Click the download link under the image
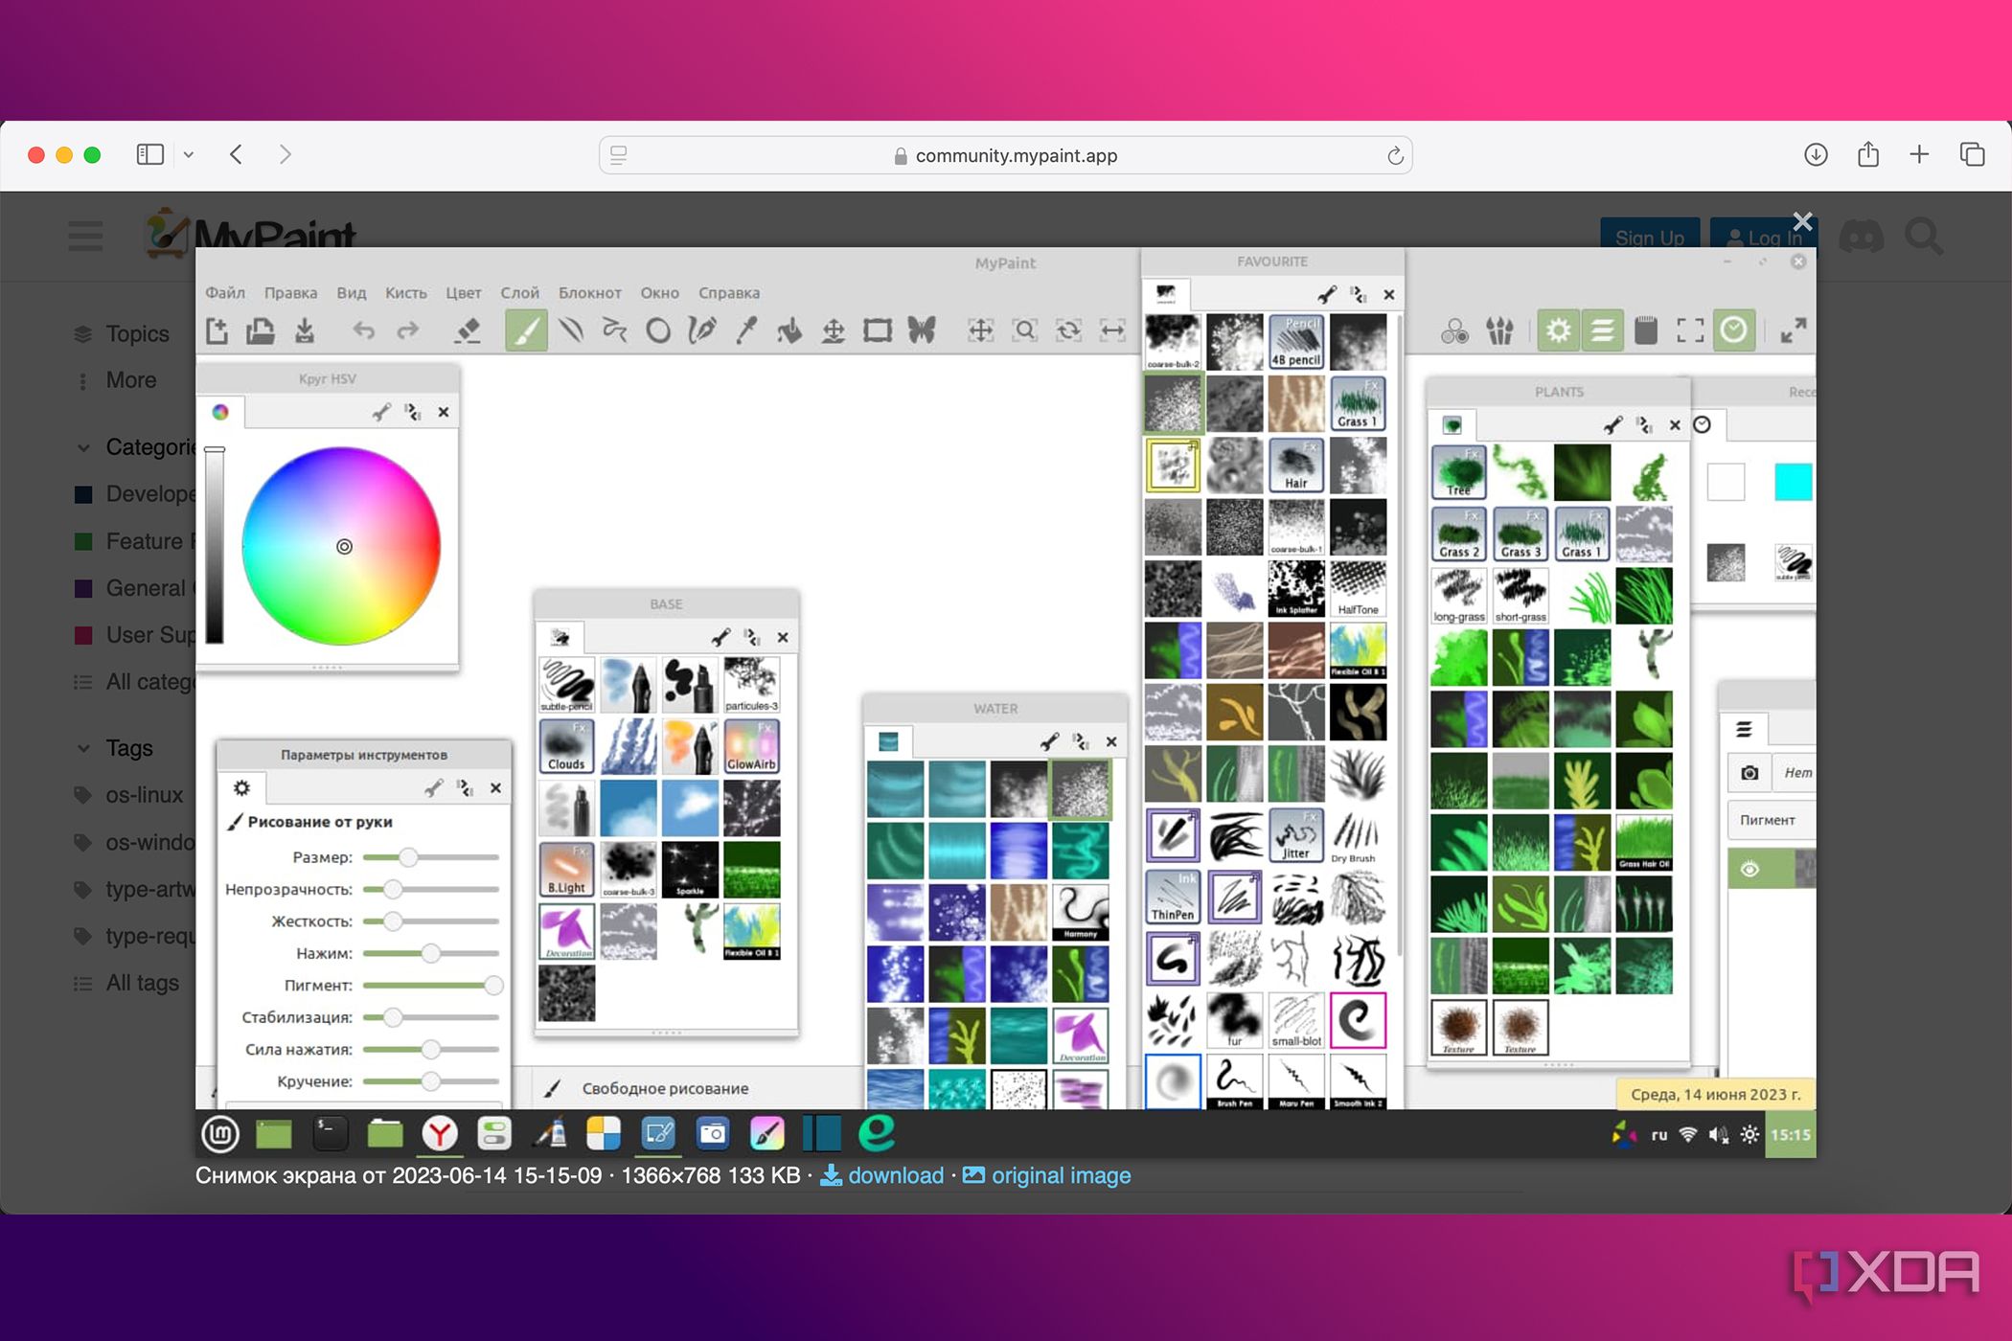 (882, 1175)
